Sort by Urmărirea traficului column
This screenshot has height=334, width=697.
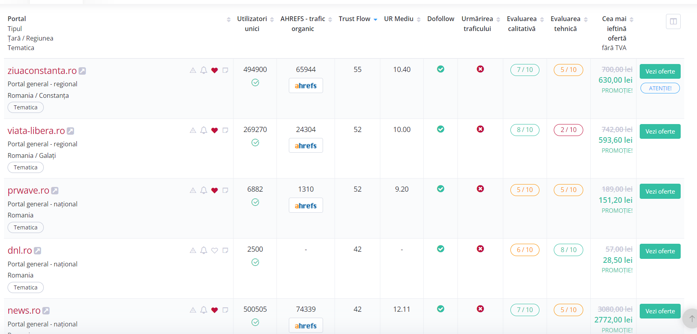coord(498,19)
